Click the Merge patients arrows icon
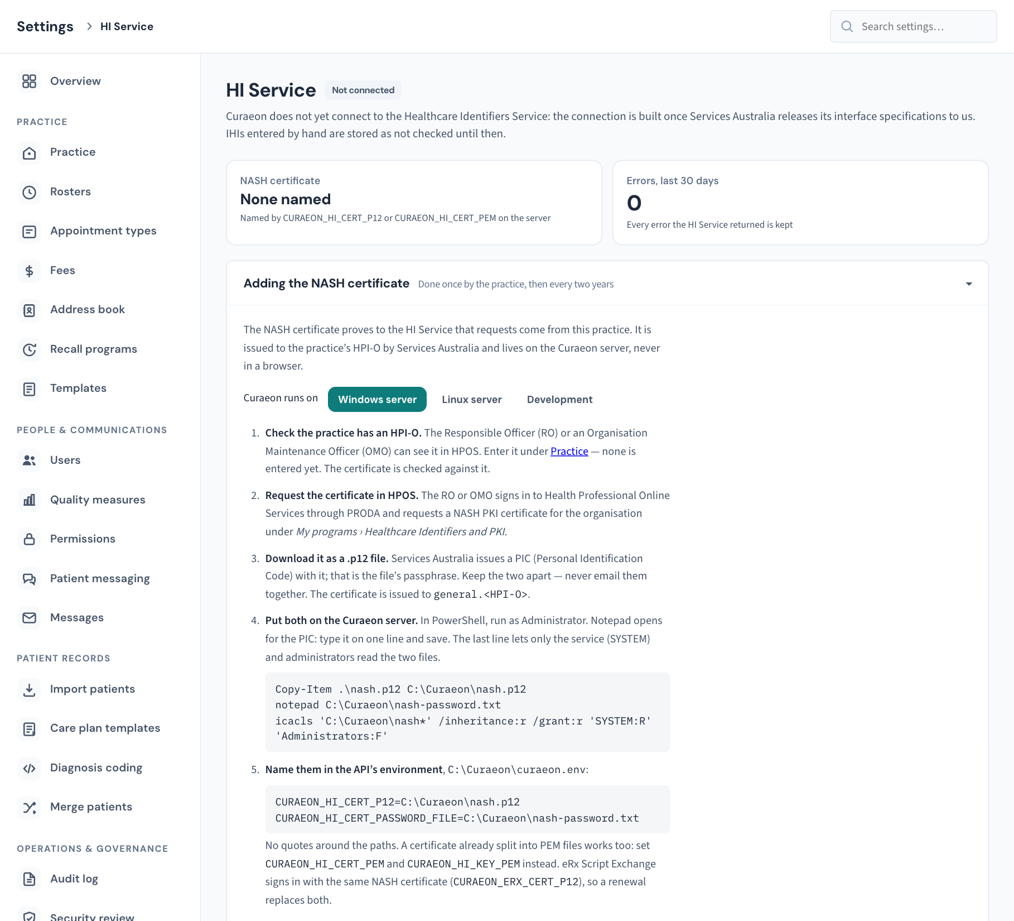This screenshot has width=1014, height=921. point(30,808)
